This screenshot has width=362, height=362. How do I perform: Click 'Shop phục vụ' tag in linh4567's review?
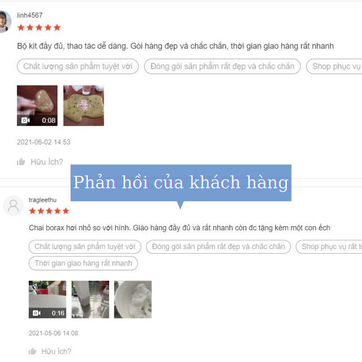click(334, 66)
